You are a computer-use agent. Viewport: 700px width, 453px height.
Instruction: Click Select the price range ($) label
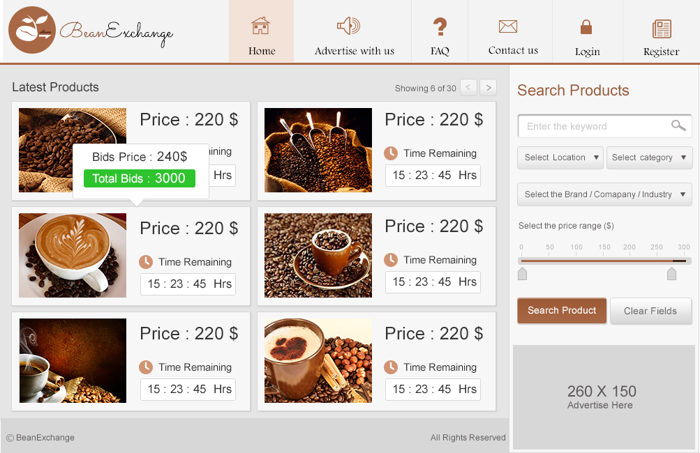point(566,226)
